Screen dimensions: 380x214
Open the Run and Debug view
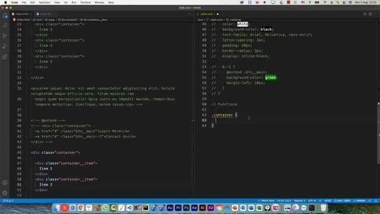tap(5, 46)
